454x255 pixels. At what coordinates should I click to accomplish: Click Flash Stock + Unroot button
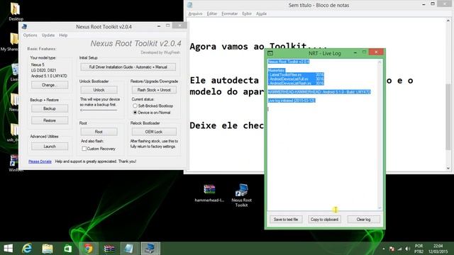(154, 90)
